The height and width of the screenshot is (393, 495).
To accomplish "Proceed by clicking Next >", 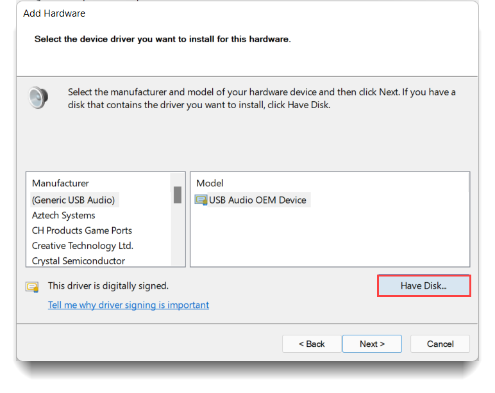I will [372, 344].
